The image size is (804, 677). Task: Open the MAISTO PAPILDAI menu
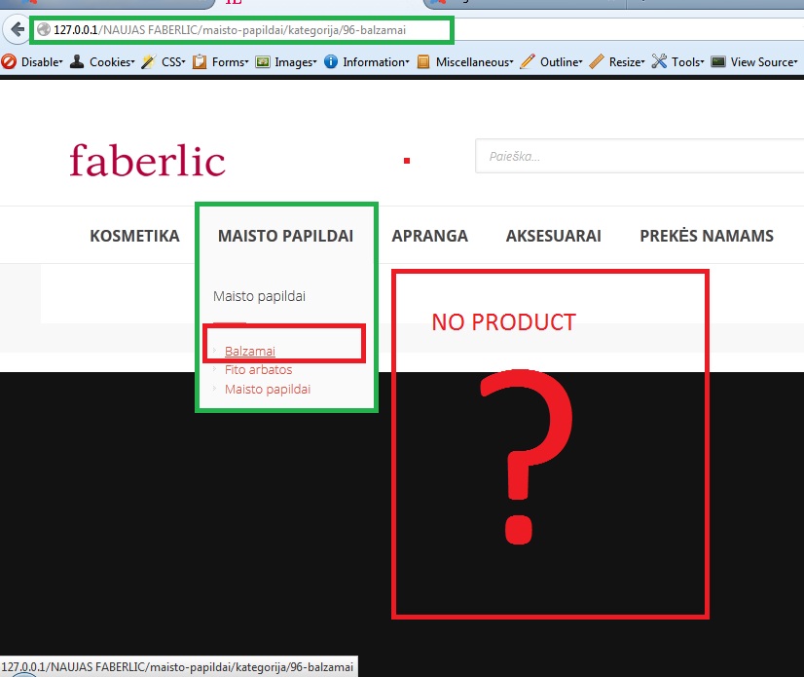285,236
